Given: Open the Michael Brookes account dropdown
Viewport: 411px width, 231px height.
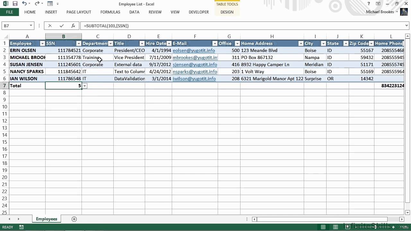Looking at the screenshot, I should click(397, 12).
